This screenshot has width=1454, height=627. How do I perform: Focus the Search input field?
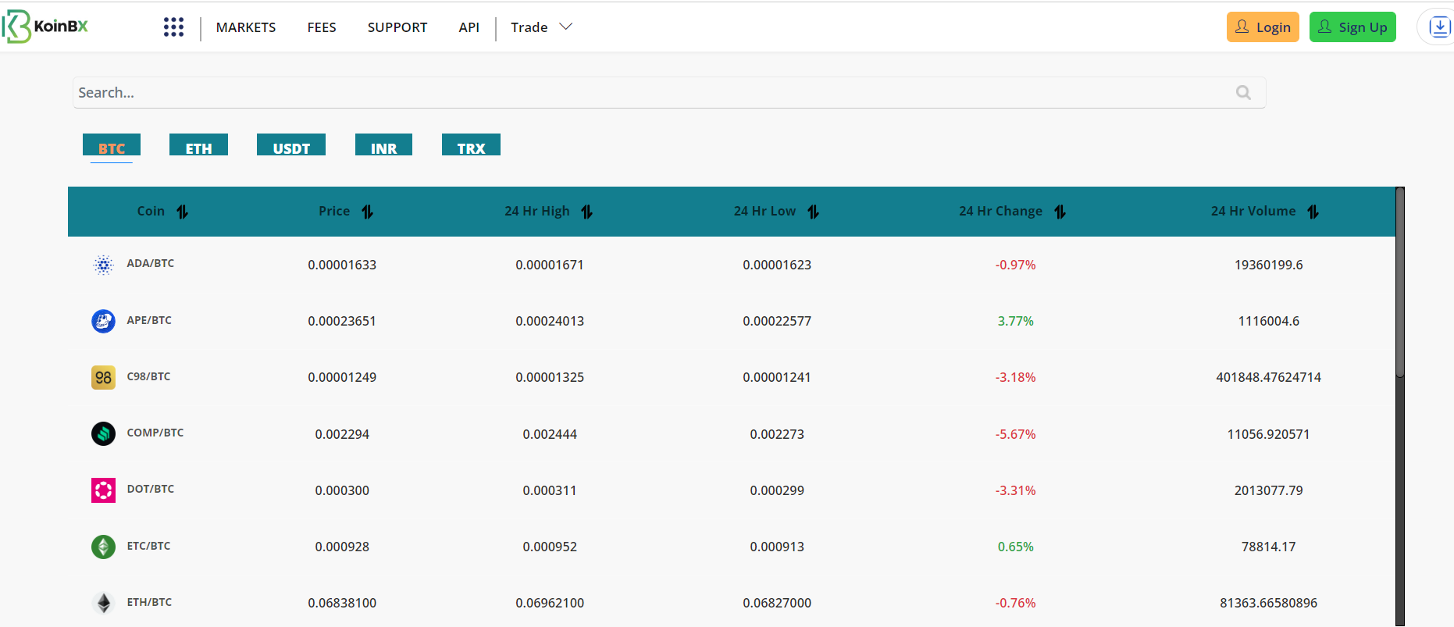(x=669, y=93)
